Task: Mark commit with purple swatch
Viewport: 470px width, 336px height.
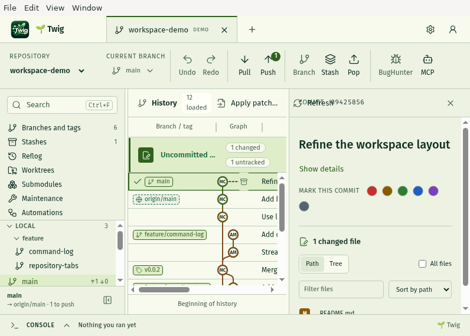Action: coord(433,191)
